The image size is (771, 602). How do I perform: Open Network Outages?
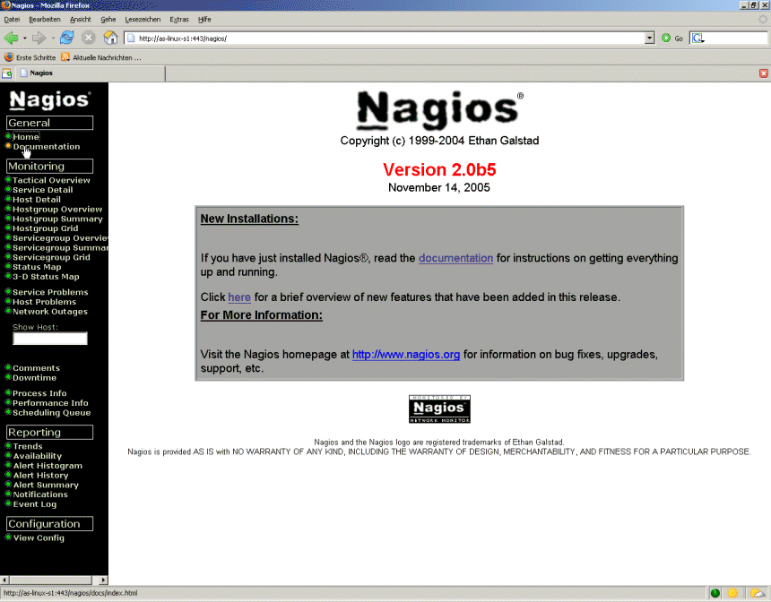click(x=50, y=312)
